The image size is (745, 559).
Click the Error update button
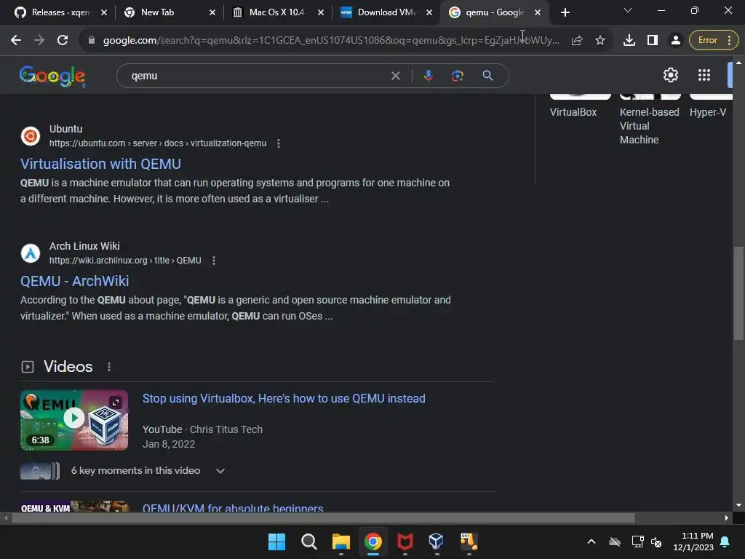[x=714, y=41]
